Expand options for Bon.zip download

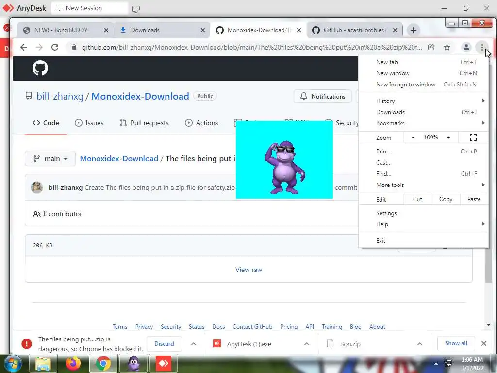420,344
